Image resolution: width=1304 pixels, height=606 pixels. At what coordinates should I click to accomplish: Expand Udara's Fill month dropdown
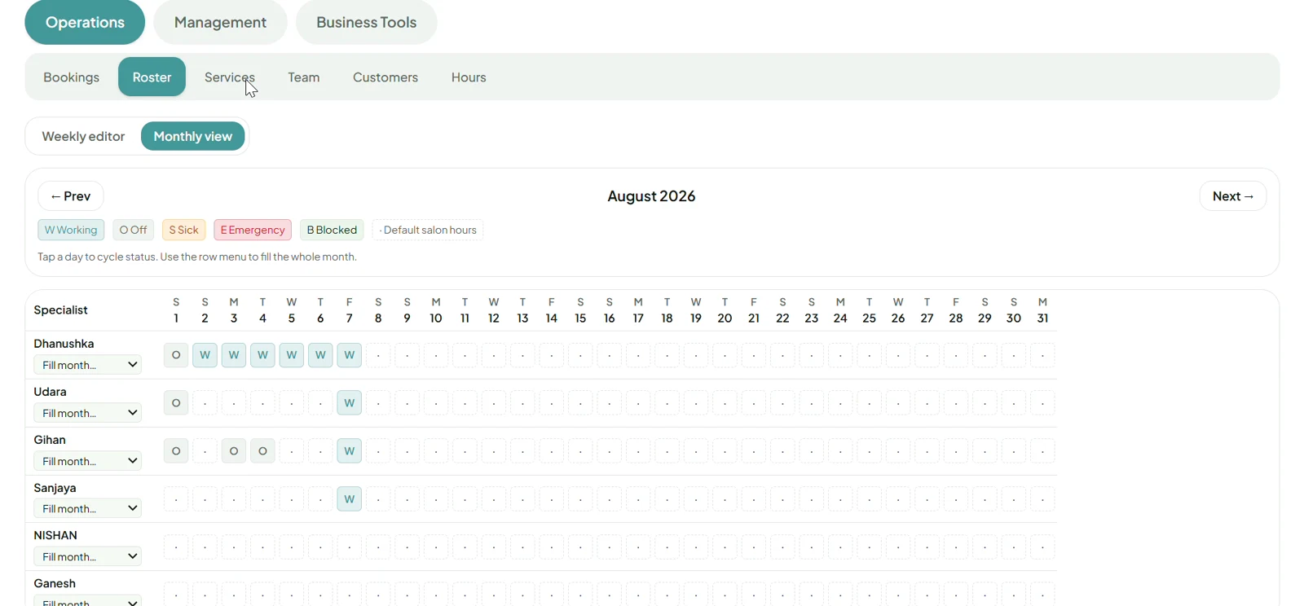coord(88,413)
